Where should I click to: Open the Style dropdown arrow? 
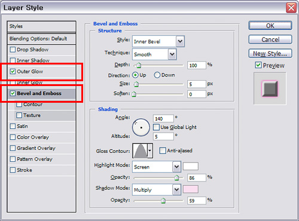click(x=180, y=41)
